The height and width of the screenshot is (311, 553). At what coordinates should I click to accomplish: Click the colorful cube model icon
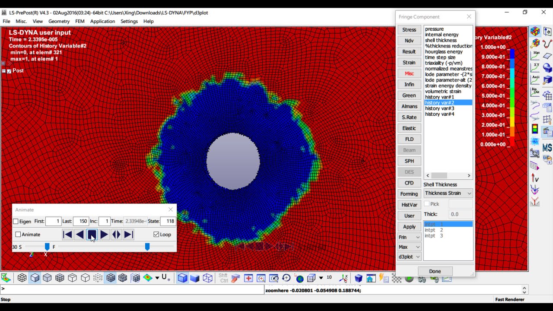point(535,31)
